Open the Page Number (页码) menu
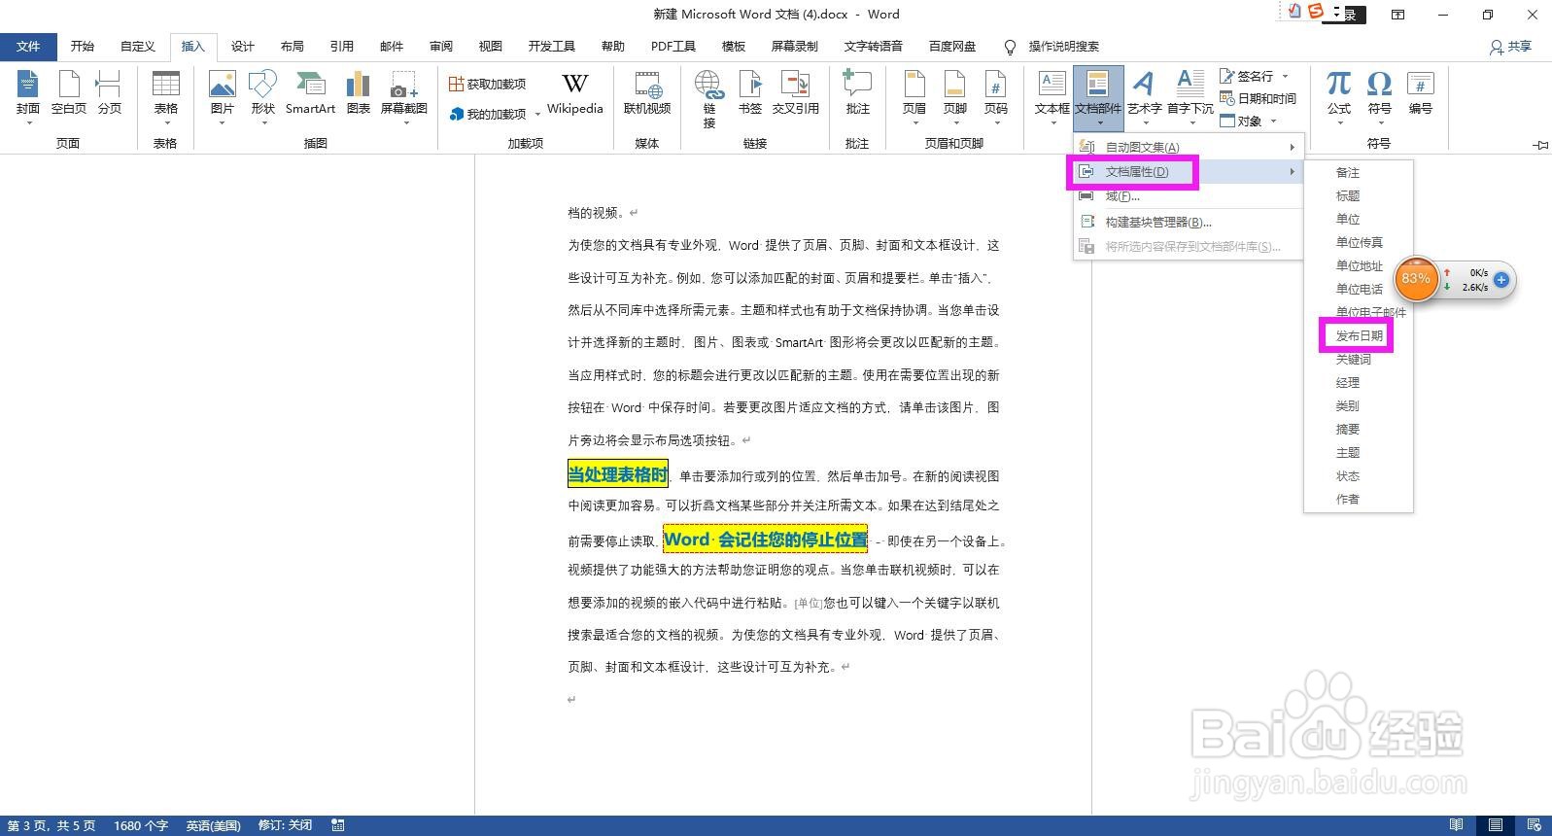Image resolution: width=1552 pixels, height=836 pixels. (x=996, y=96)
